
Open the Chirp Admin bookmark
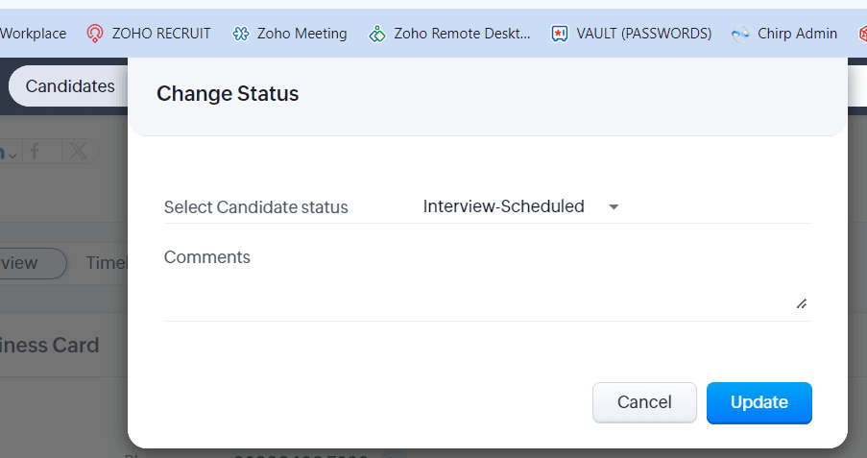point(784,34)
